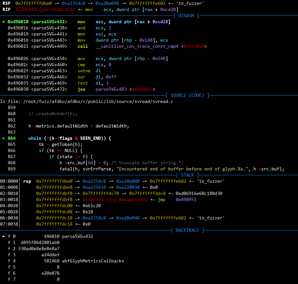The image size is (298, 284).
Task: Click the jump target address 0x496043
Action: pyautogui.click(x=142, y=89)
